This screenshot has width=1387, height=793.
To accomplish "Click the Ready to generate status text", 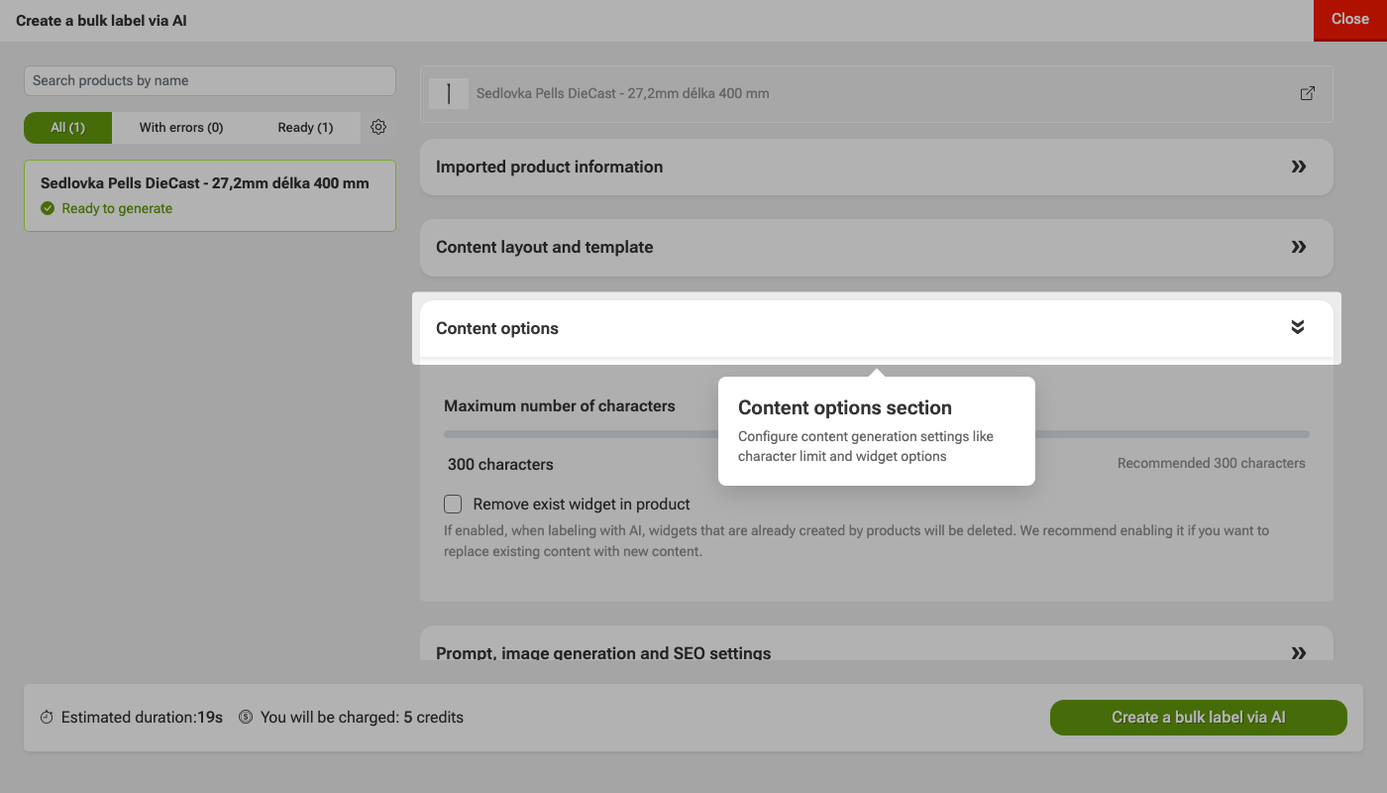I will coord(117,208).
